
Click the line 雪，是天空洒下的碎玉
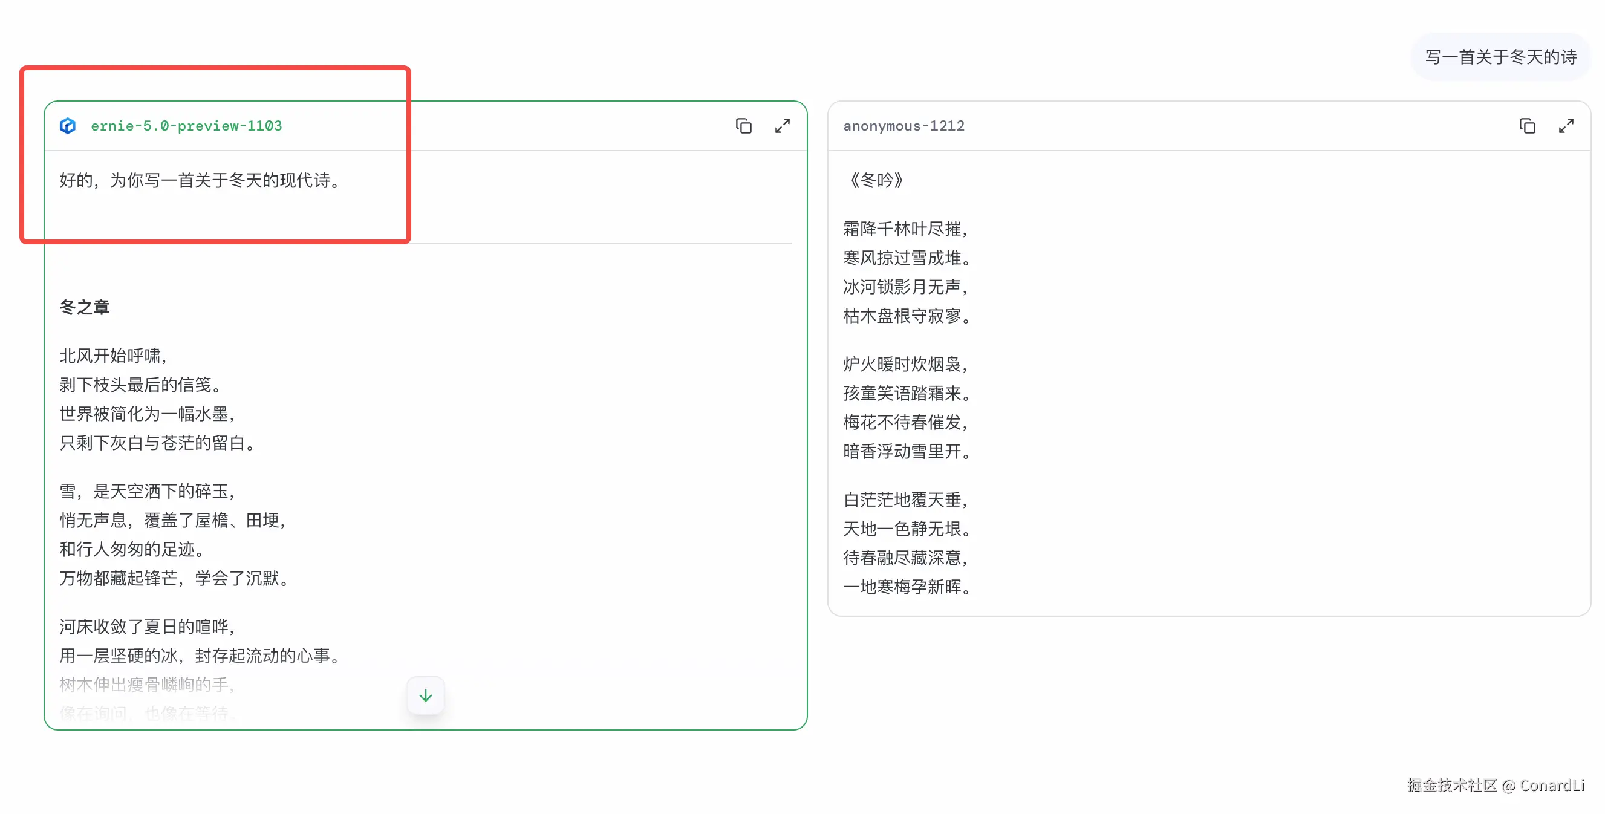pos(147,491)
